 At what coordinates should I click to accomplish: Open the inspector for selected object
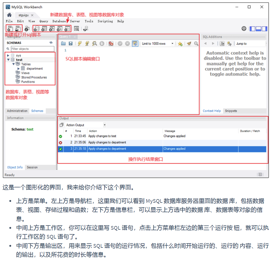(x=27, y=28)
